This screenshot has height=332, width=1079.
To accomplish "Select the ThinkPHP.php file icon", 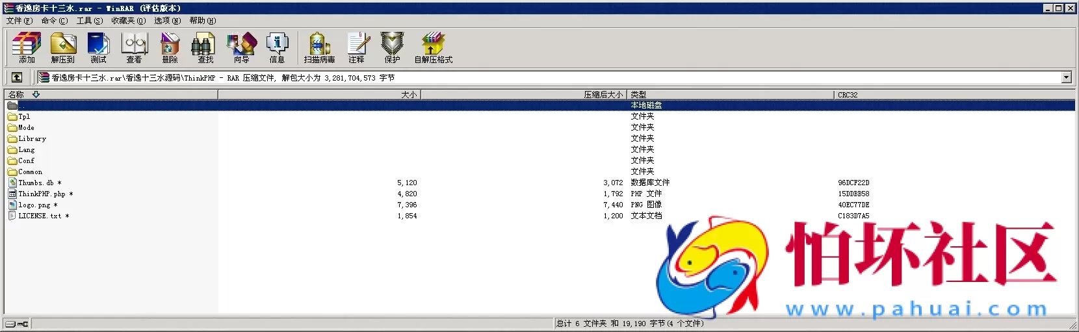I will (12, 194).
